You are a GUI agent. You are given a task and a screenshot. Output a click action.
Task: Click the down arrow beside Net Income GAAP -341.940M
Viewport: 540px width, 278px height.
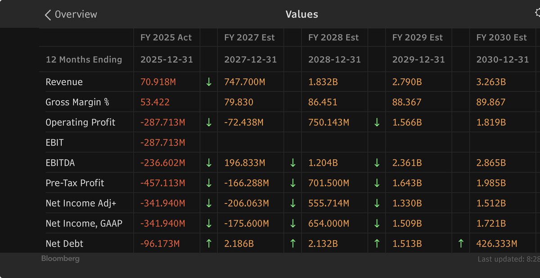point(209,224)
